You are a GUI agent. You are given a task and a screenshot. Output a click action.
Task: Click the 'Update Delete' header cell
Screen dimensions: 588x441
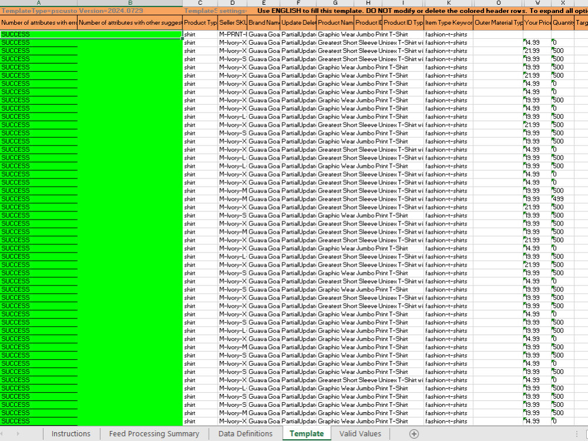[x=298, y=22]
